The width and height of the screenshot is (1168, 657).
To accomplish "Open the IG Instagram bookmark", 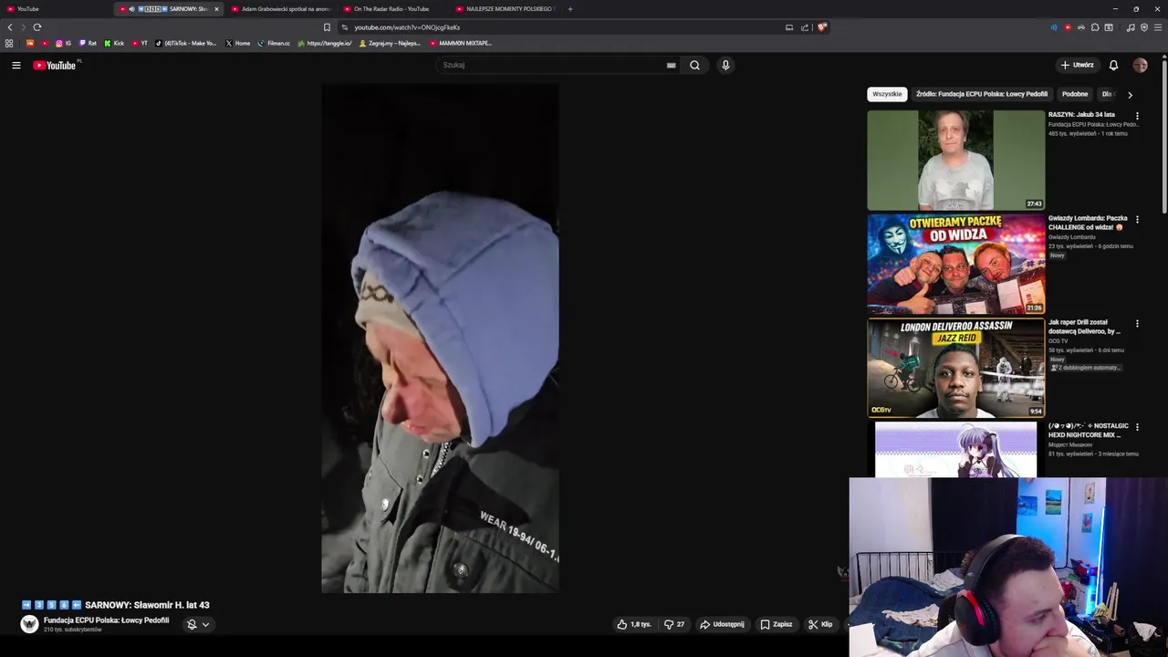I will [x=64, y=43].
